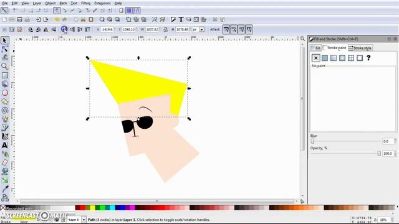Select the Eraser tool
Image resolution: width=399 pixels, height=224 pixels.
click(x=5, y=163)
